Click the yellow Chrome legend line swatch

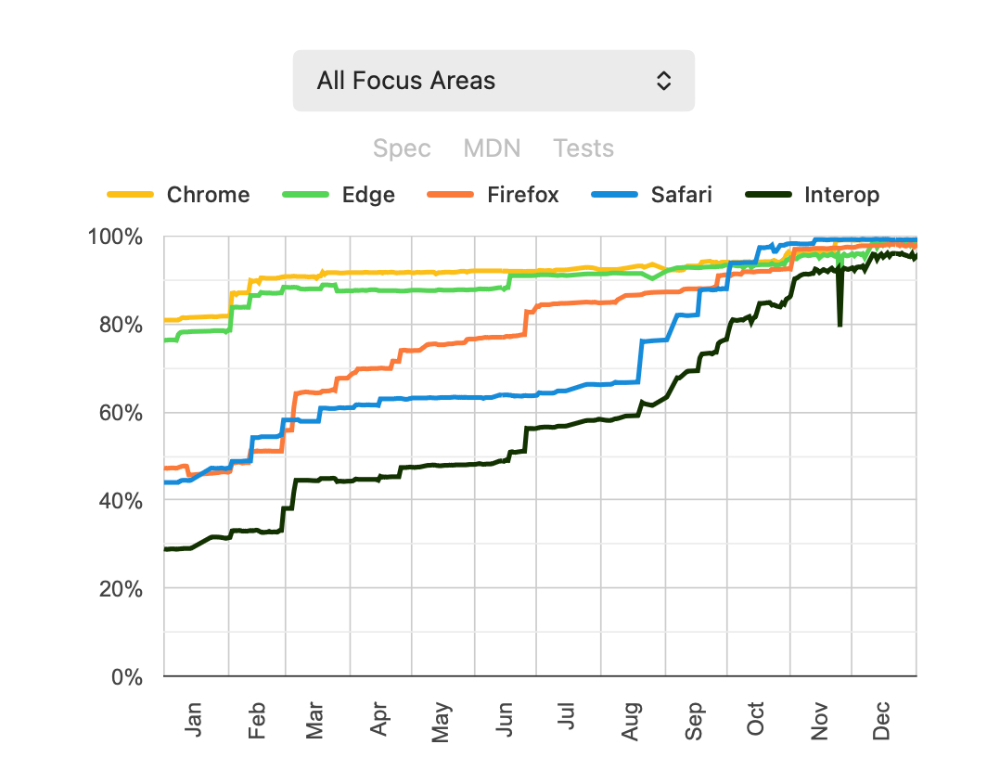point(130,195)
